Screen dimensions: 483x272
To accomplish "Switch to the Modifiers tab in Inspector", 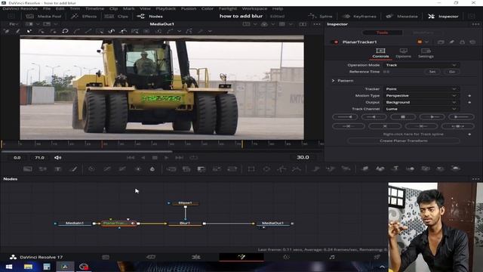I will click(x=423, y=32).
